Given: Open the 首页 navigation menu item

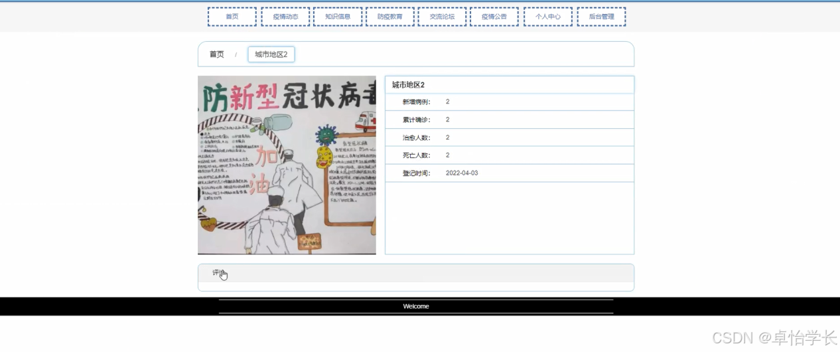Looking at the screenshot, I should pyautogui.click(x=232, y=17).
